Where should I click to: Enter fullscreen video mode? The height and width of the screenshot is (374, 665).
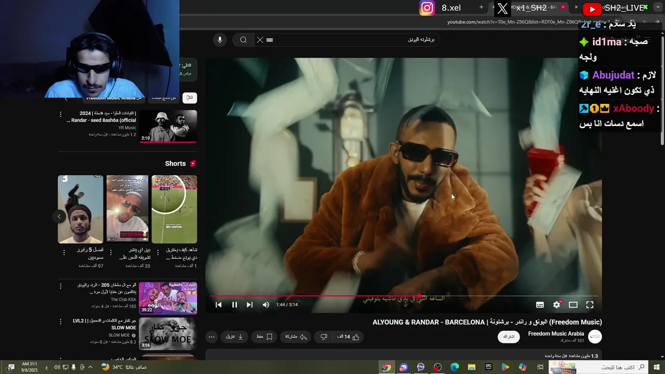[x=590, y=305]
